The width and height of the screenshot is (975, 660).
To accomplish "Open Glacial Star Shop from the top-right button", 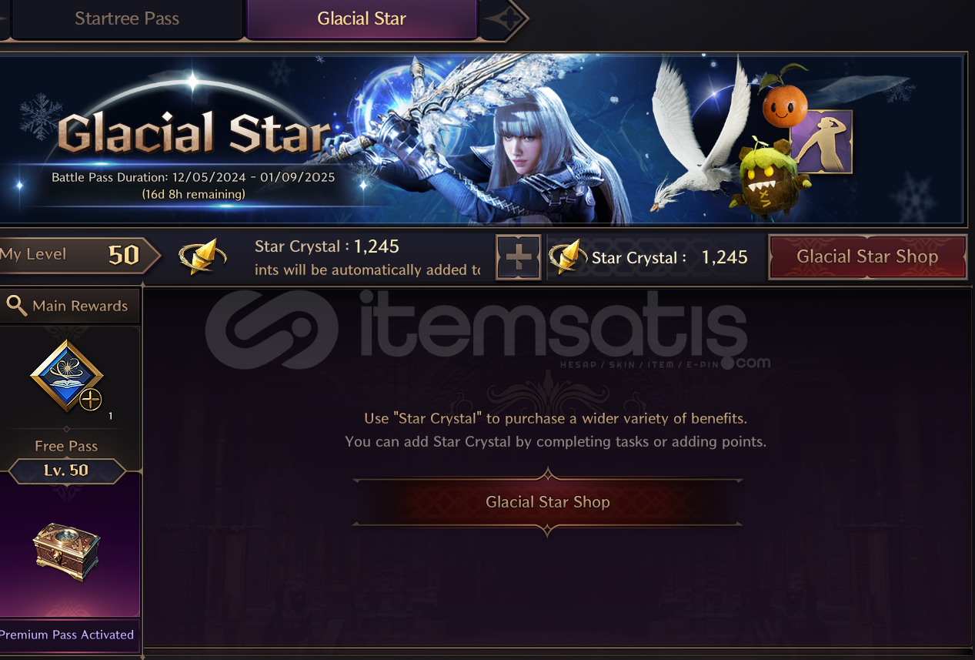I will (x=867, y=257).
